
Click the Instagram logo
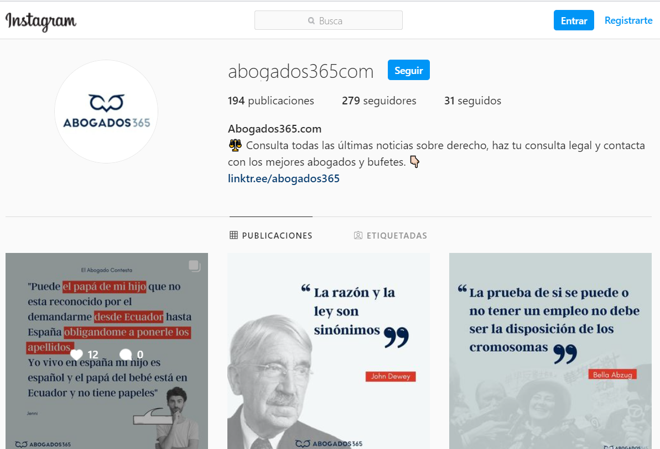coord(41,21)
